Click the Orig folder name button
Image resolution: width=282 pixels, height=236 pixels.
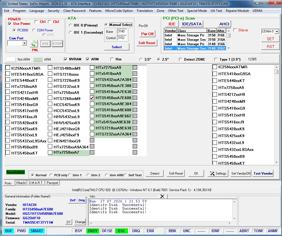click(82, 200)
